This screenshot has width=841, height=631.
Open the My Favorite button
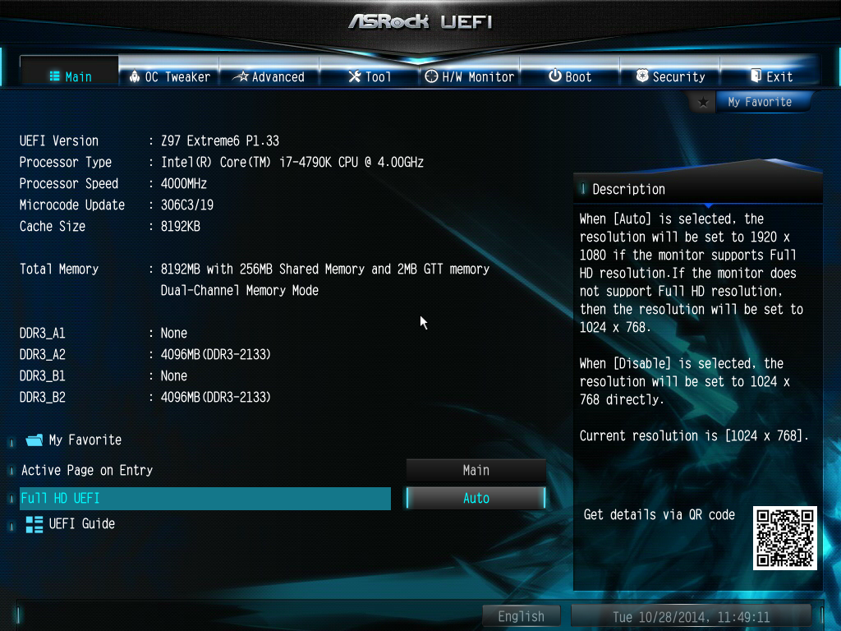pyautogui.click(x=763, y=102)
